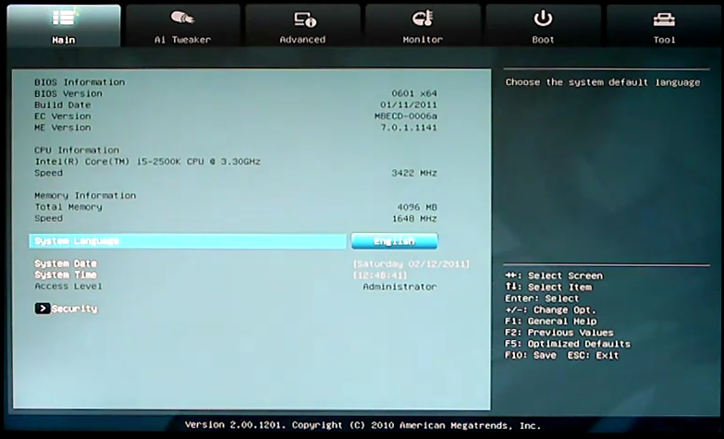Click the Administrator access level value
The width and height of the screenshot is (724, 439).
click(x=399, y=287)
